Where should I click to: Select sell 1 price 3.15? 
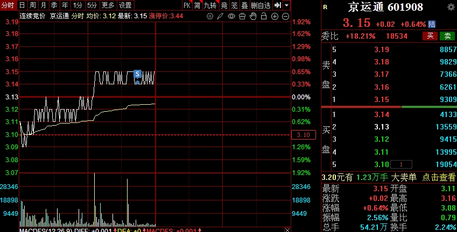(382, 99)
